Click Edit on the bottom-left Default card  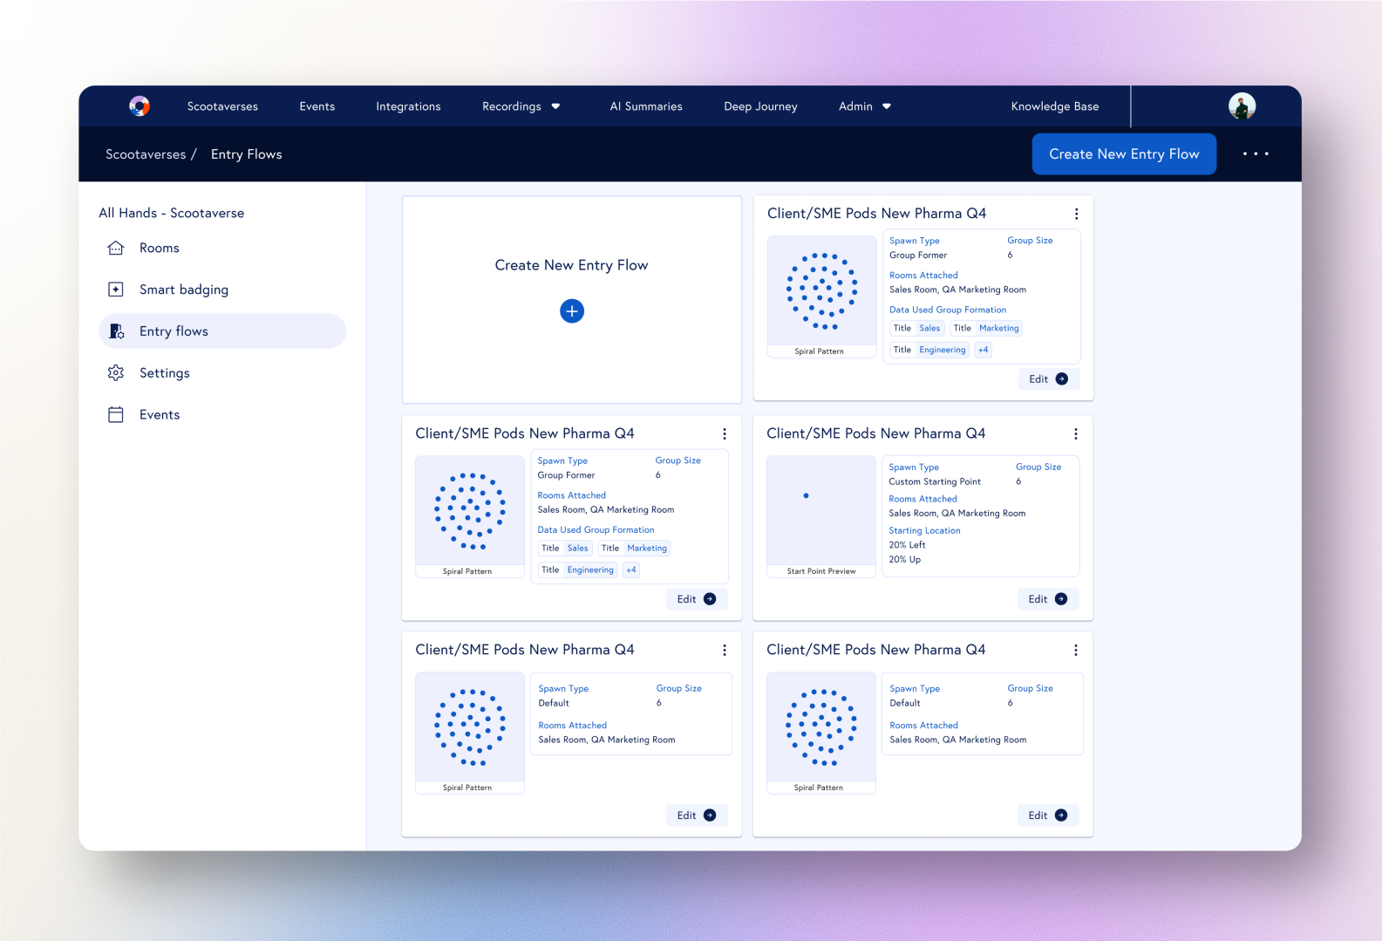click(697, 815)
